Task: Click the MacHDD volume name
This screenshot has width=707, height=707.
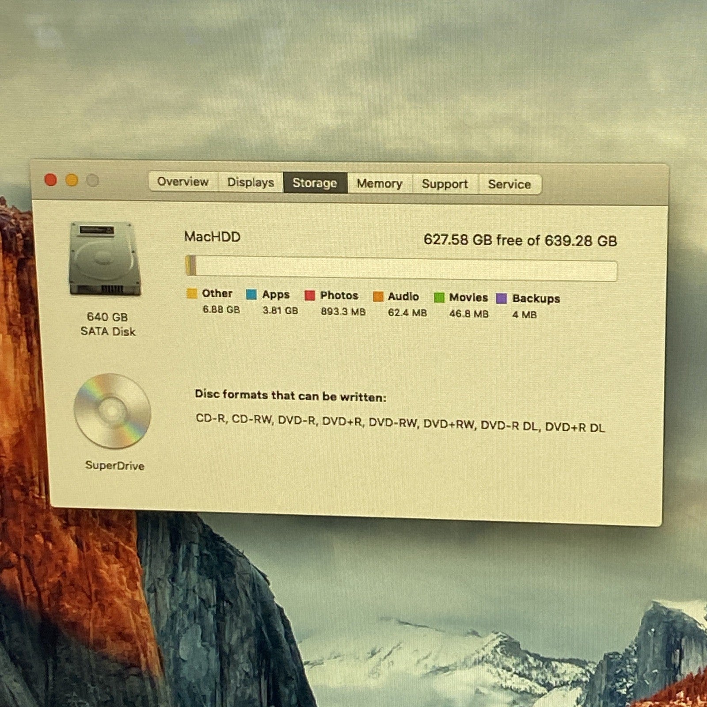Action: click(212, 237)
